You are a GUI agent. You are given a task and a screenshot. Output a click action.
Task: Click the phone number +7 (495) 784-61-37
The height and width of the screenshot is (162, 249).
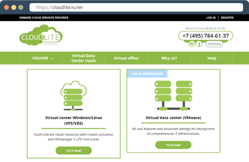206,36
